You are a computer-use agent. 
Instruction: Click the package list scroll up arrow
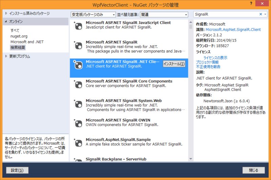click(191, 22)
